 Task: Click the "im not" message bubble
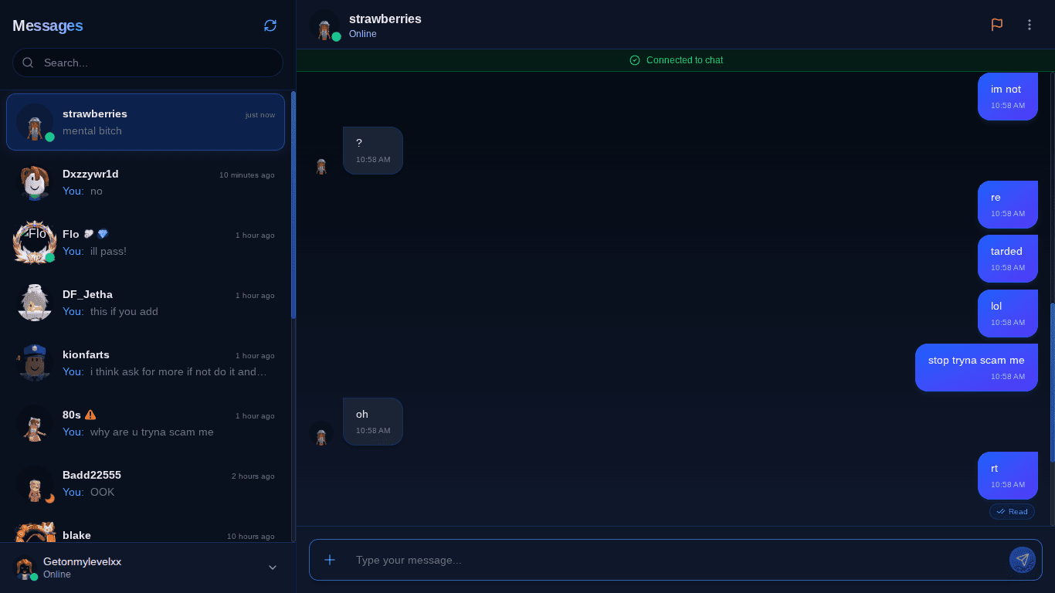1008,97
